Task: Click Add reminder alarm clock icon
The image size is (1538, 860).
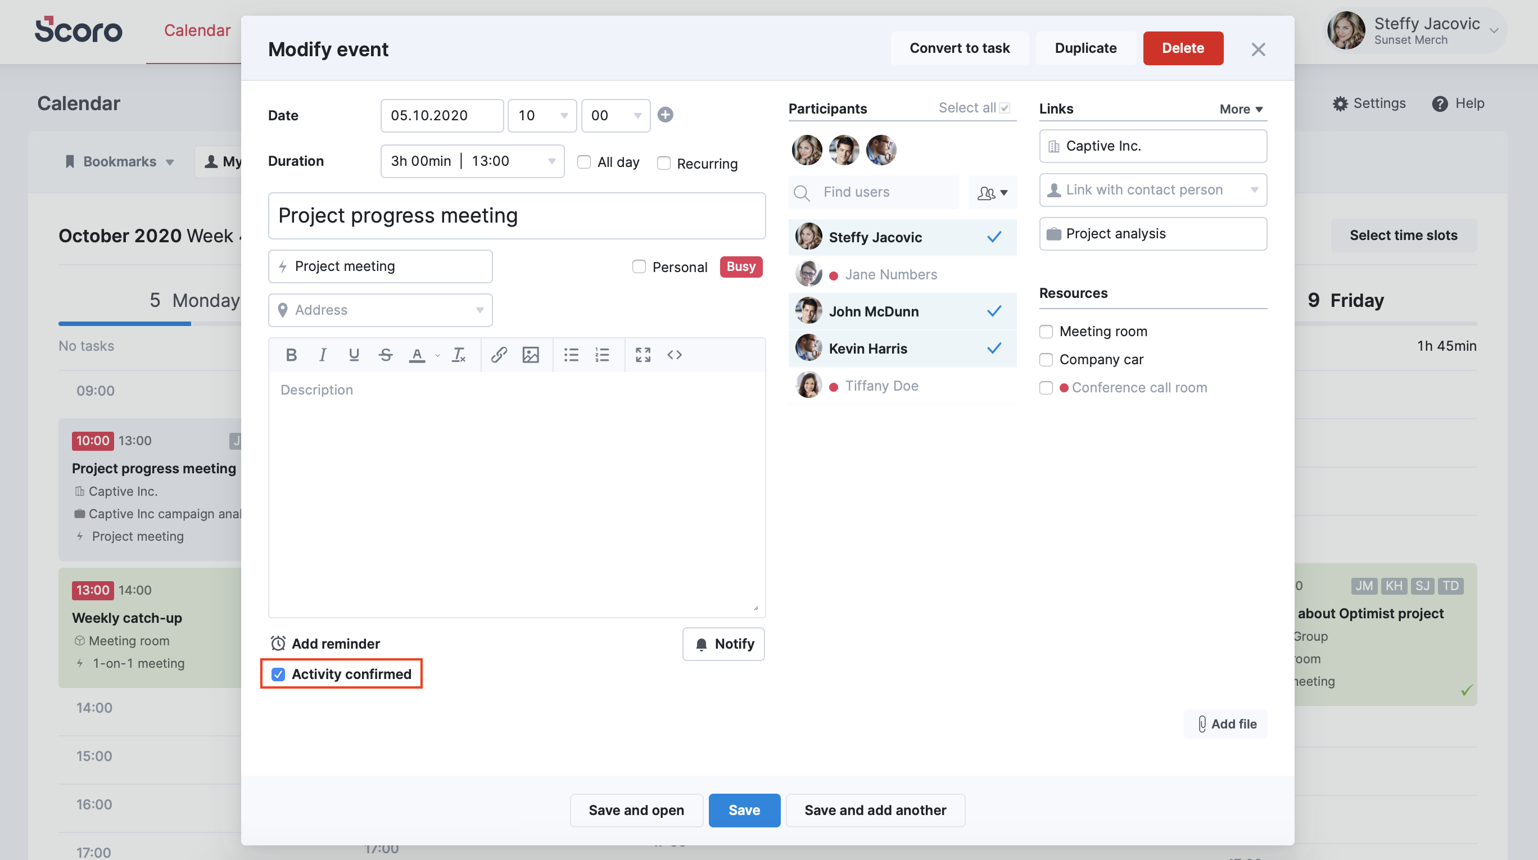Action: click(x=278, y=644)
